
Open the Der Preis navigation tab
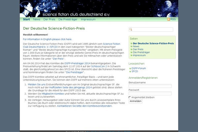click(x=49, y=19)
